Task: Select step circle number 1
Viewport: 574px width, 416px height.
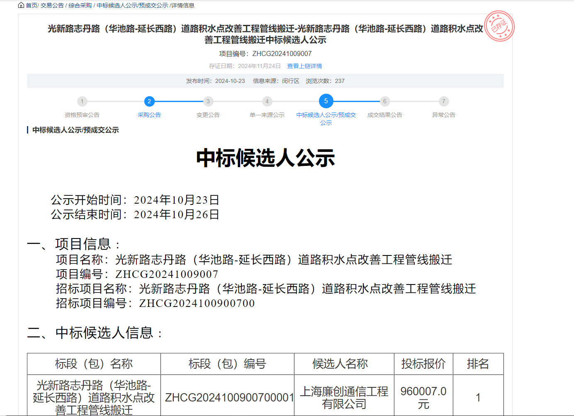Action: coord(82,101)
